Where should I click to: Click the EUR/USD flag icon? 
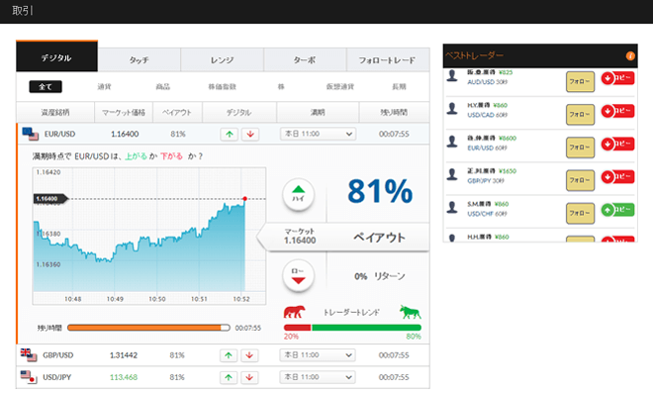tap(31, 134)
